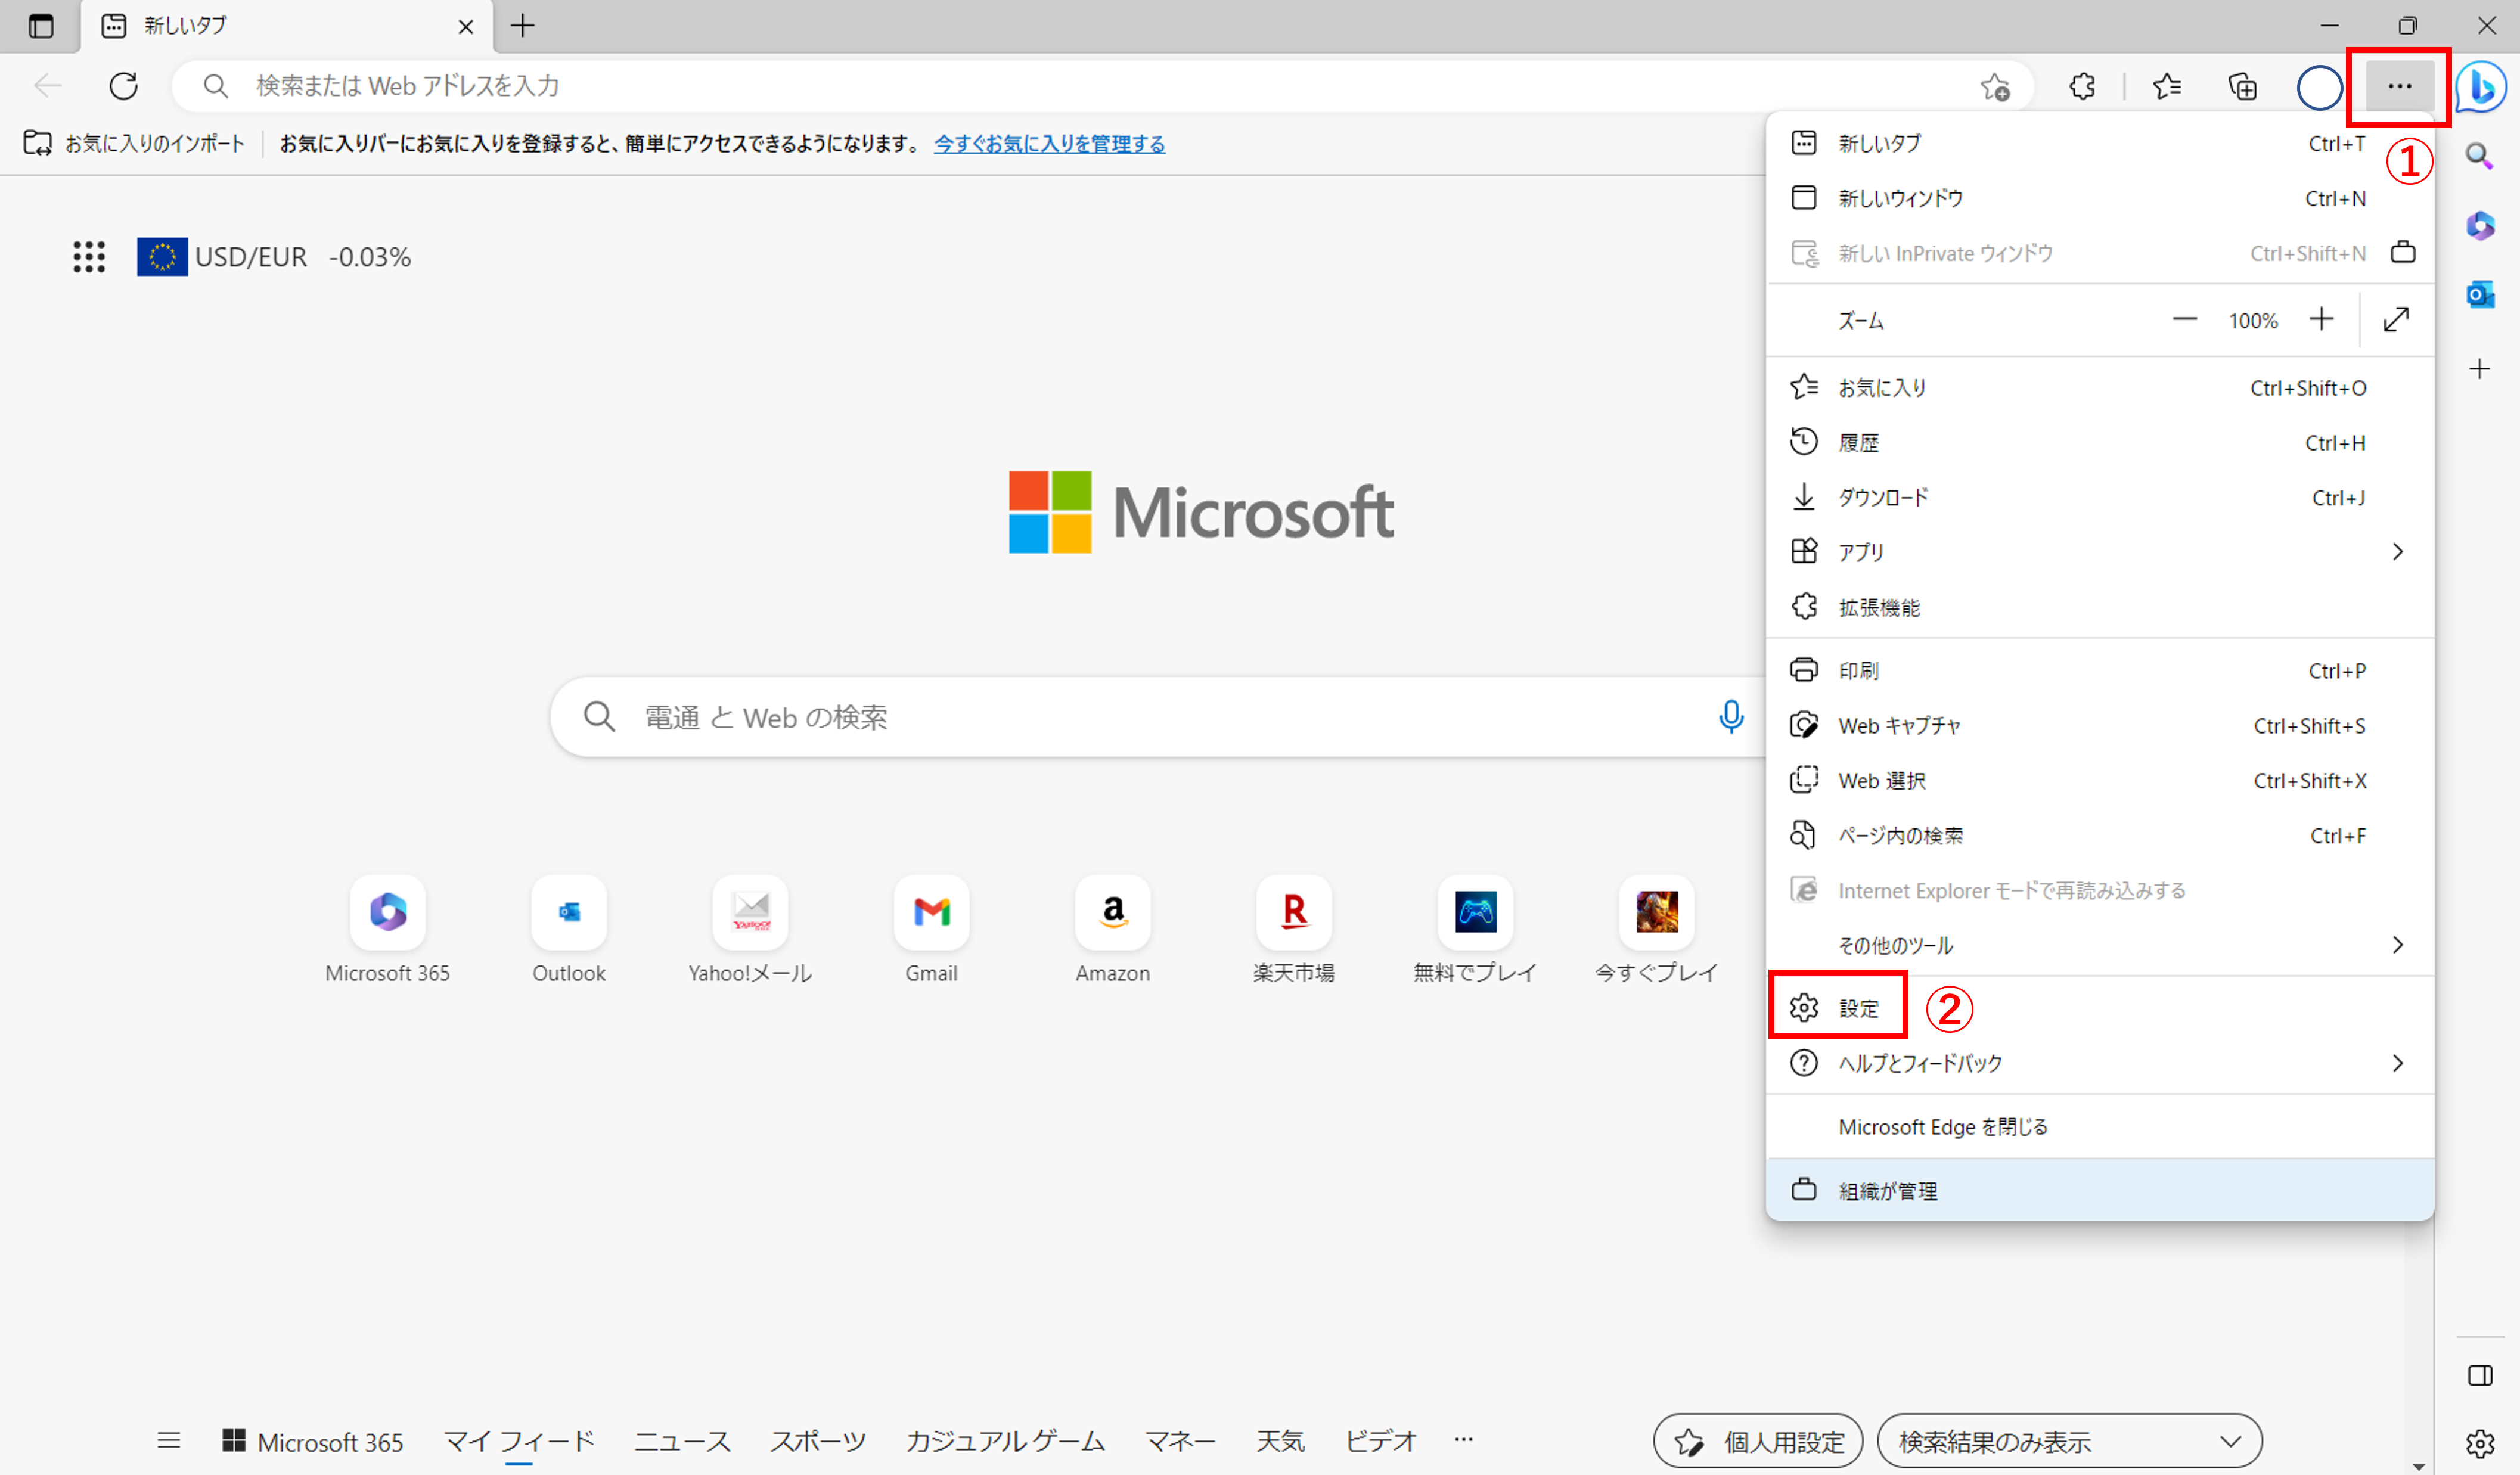Image resolution: width=2520 pixels, height=1475 pixels.
Task: Switch to the スポーツ tab
Action: [x=817, y=1441]
